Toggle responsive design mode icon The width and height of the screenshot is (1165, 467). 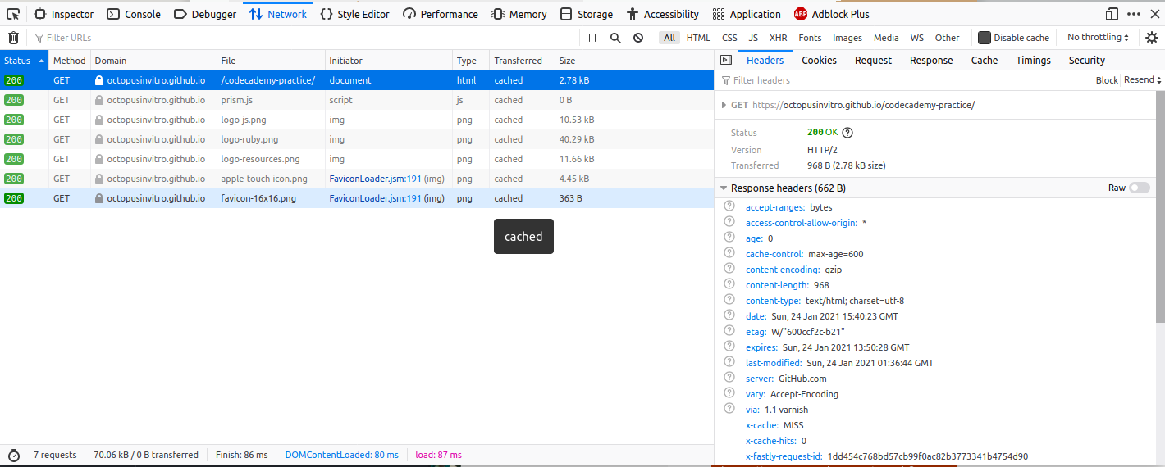click(x=1112, y=14)
